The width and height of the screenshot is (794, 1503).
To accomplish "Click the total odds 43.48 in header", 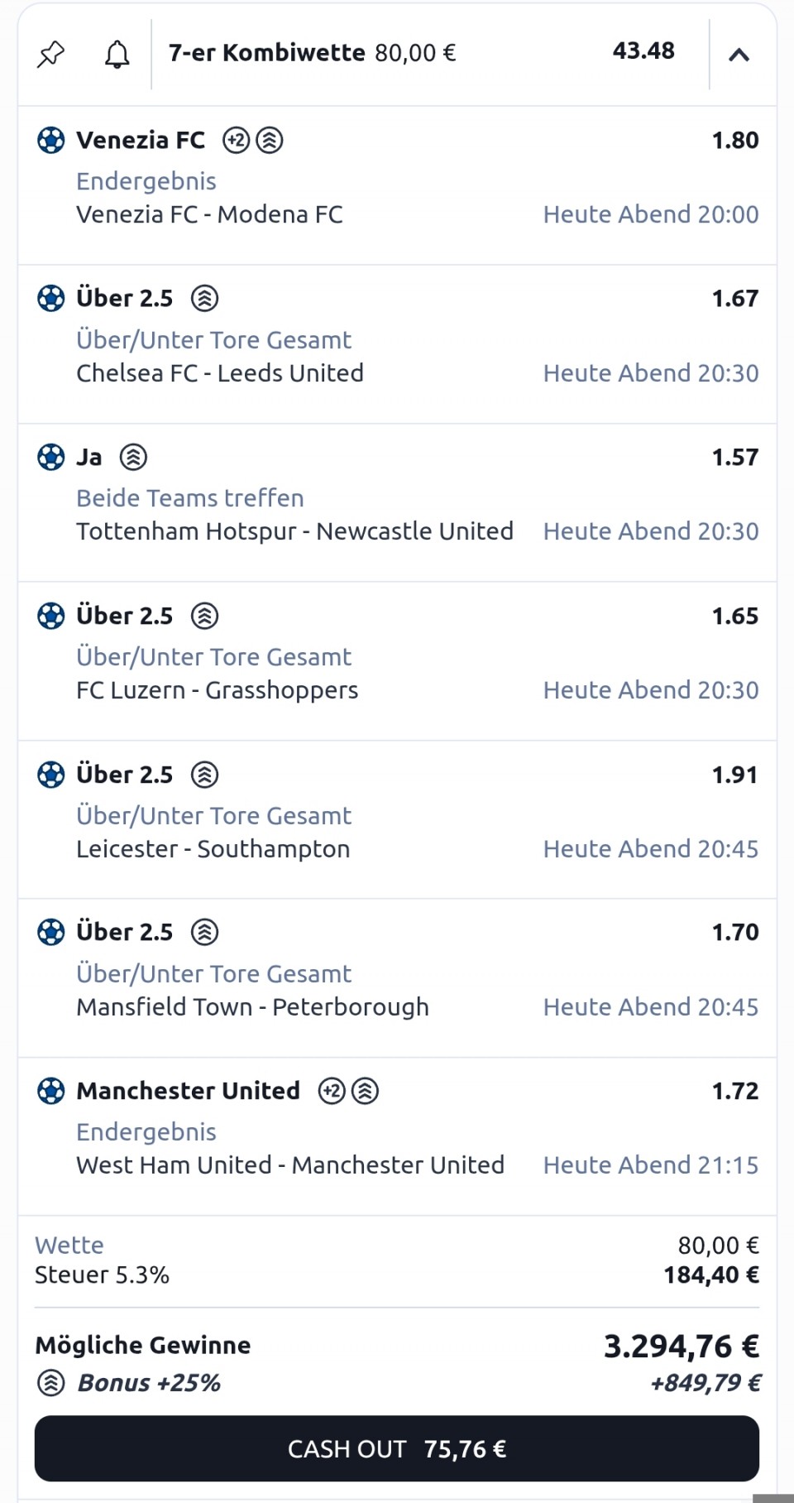I will click(643, 51).
